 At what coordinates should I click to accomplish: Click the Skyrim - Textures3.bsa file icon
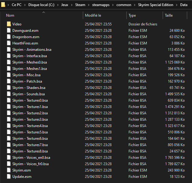(9, 119)
